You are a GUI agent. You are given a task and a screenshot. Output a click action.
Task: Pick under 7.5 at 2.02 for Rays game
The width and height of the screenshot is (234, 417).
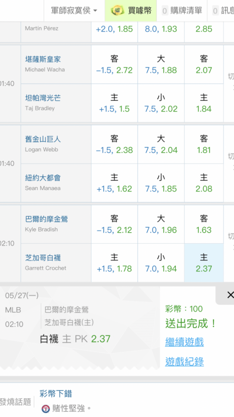click(x=161, y=103)
